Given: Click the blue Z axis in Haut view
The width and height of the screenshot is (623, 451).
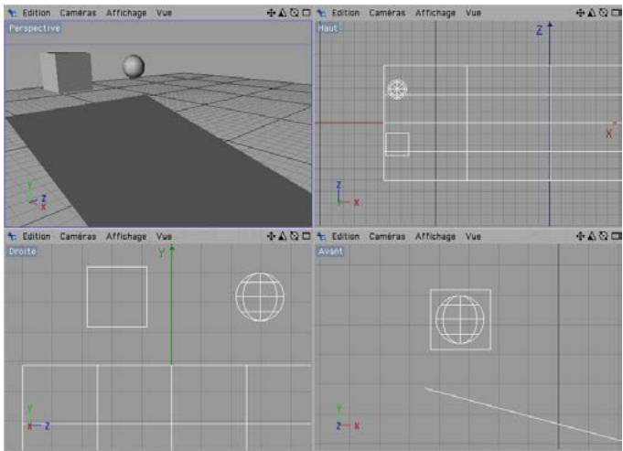Looking at the screenshot, I should [x=550, y=124].
